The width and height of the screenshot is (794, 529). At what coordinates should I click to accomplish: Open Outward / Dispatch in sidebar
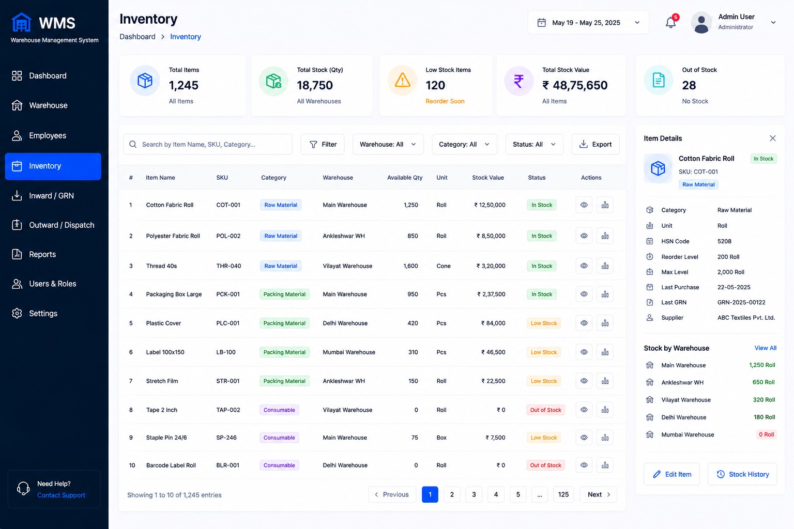coord(53,225)
